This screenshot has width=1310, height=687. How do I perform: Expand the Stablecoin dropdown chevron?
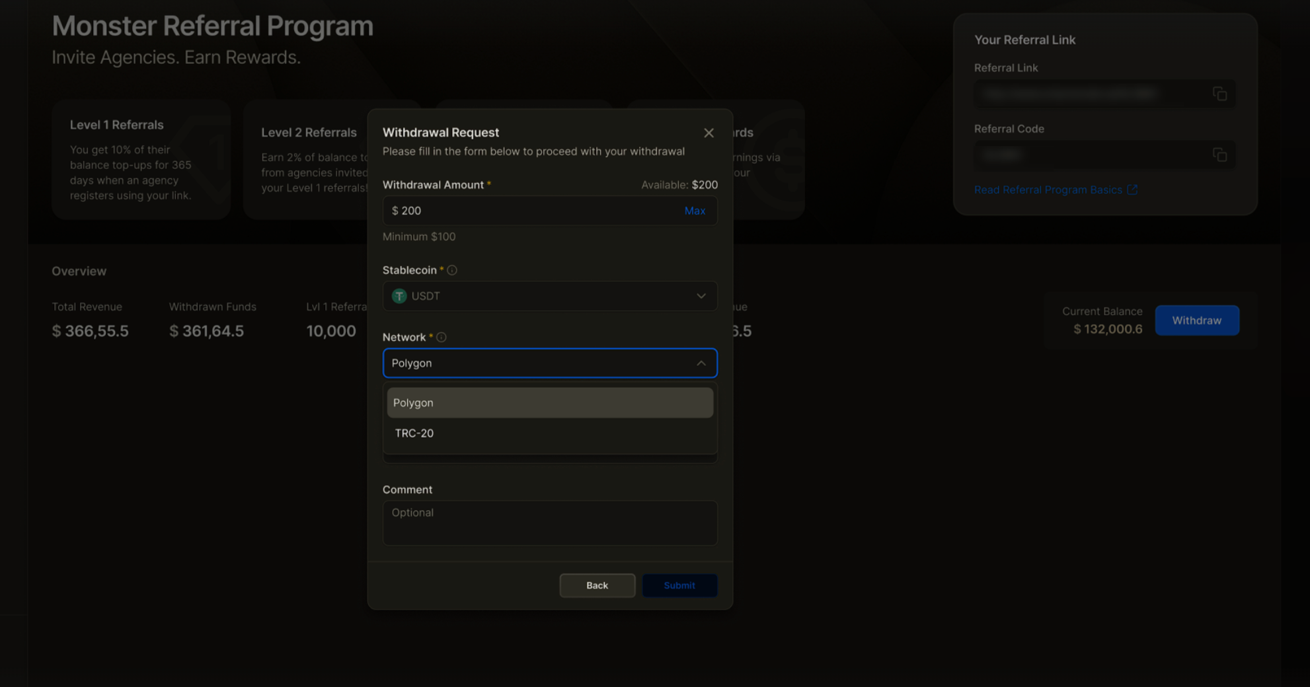pos(701,296)
